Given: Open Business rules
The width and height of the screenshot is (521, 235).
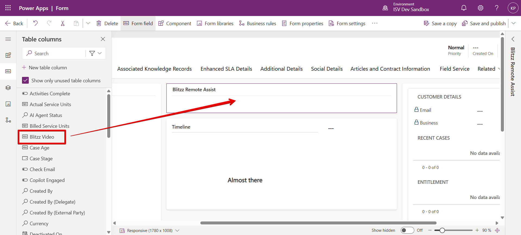Looking at the screenshot, I should tap(257, 23).
